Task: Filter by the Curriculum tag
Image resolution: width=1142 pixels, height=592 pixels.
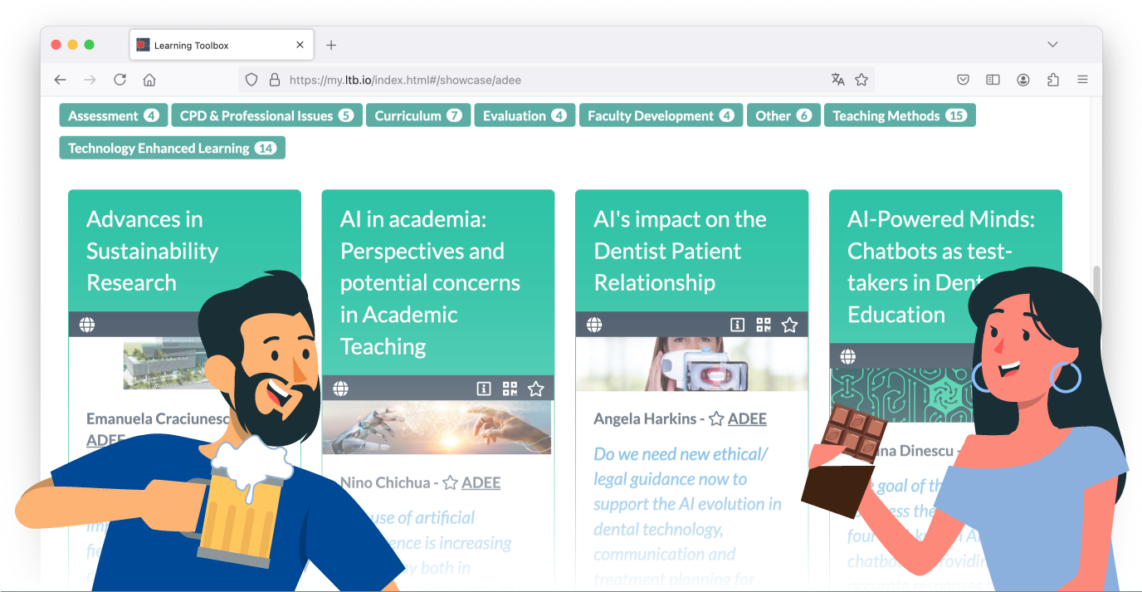Action: tap(418, 115)
